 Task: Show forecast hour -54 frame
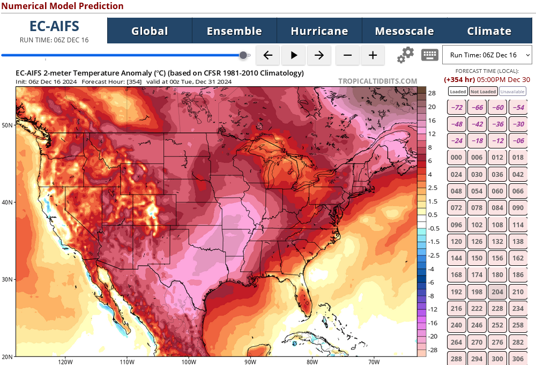pyautogui.click(x=518, y=107)
